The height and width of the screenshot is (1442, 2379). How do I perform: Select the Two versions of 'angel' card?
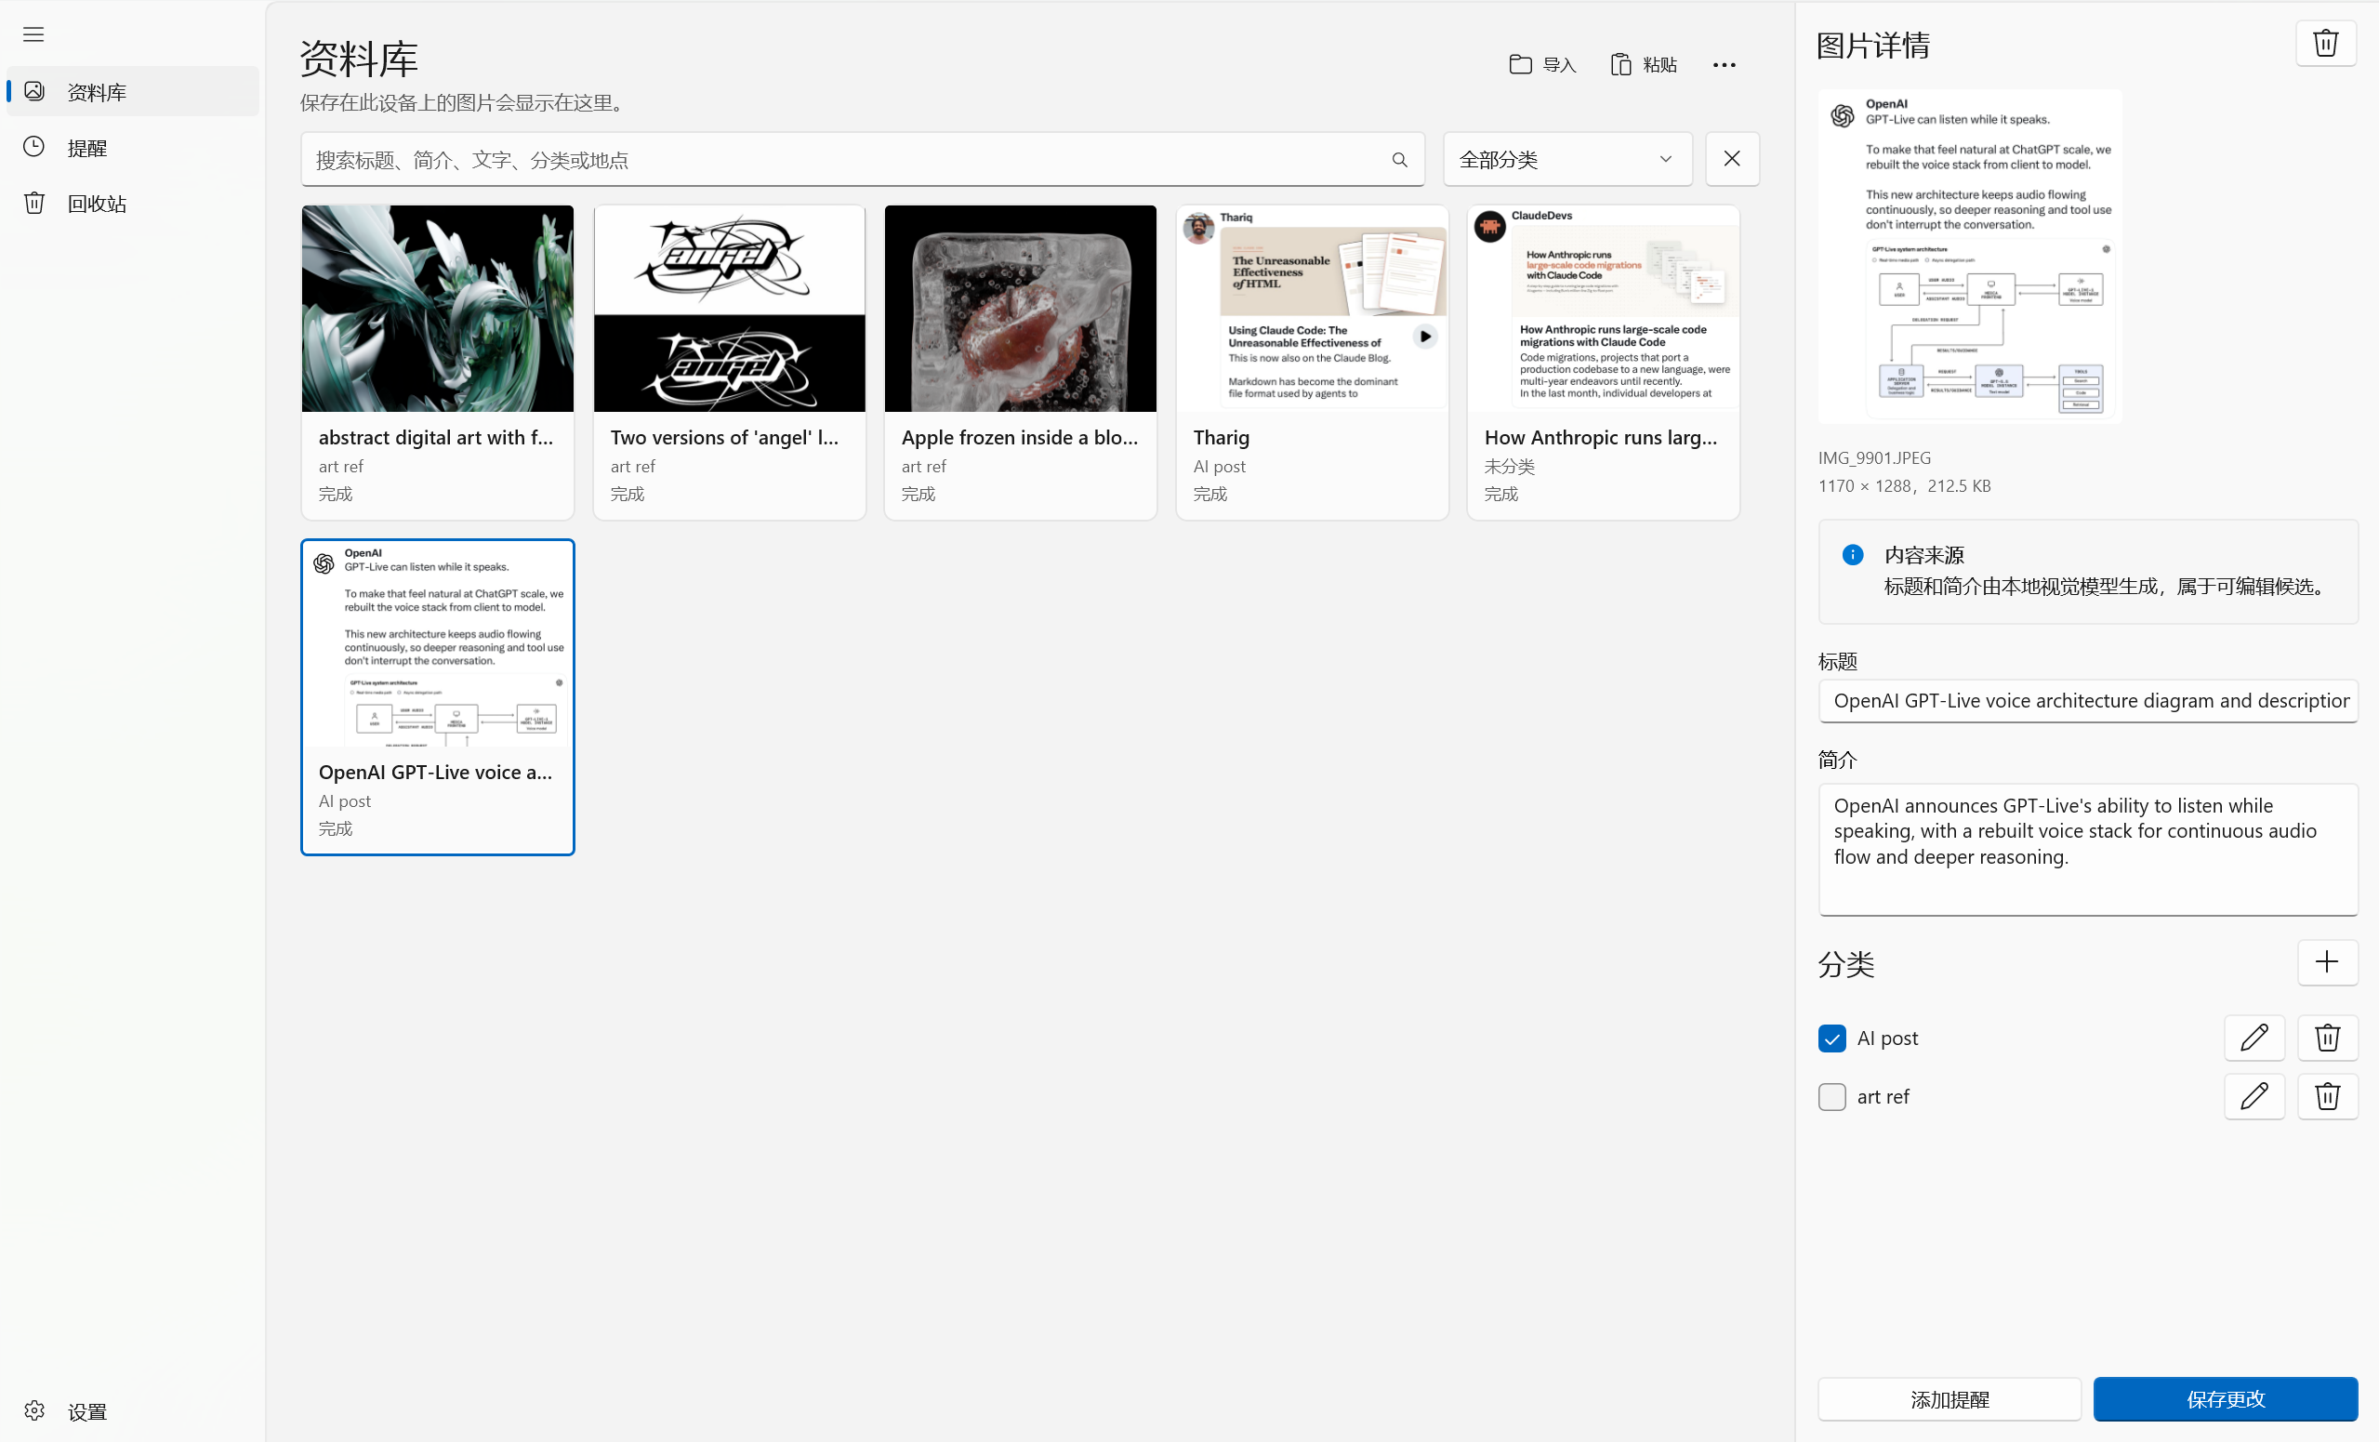729,363
